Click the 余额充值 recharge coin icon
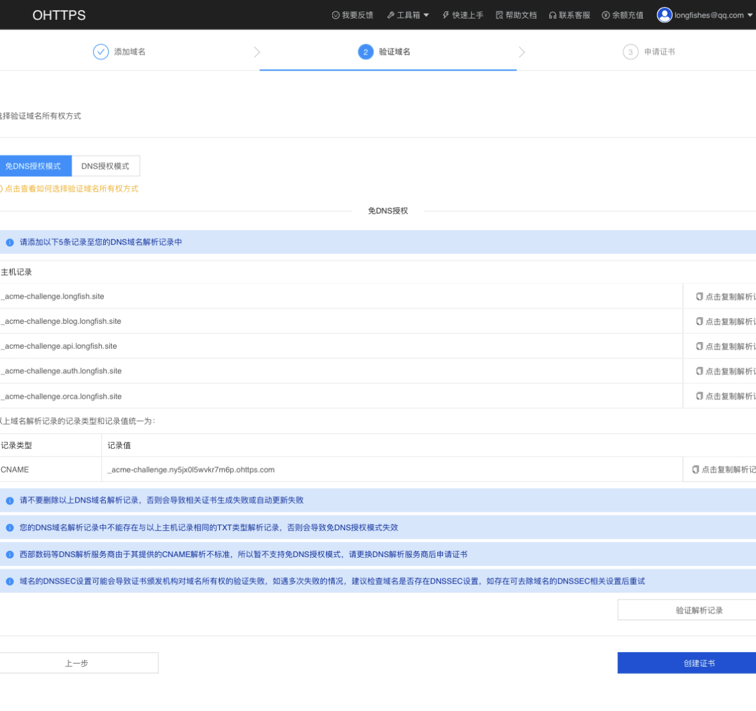Viewport: 756px width, 711px height. [605, 15]
